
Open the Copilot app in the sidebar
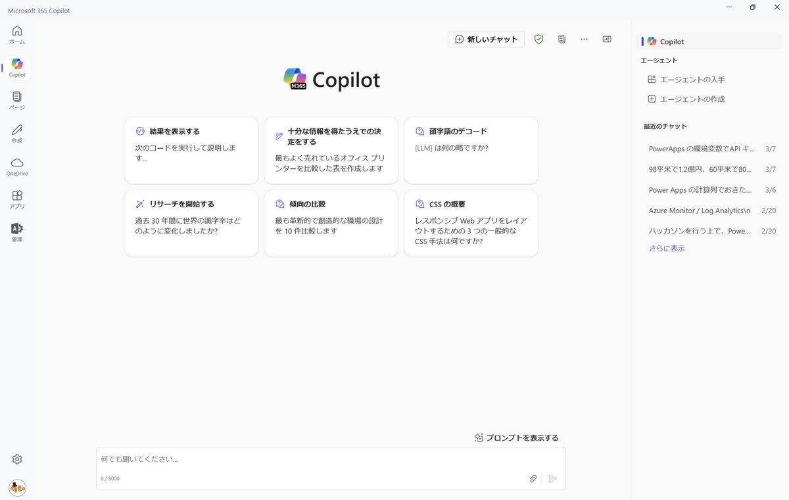click(x=16, y=66)
